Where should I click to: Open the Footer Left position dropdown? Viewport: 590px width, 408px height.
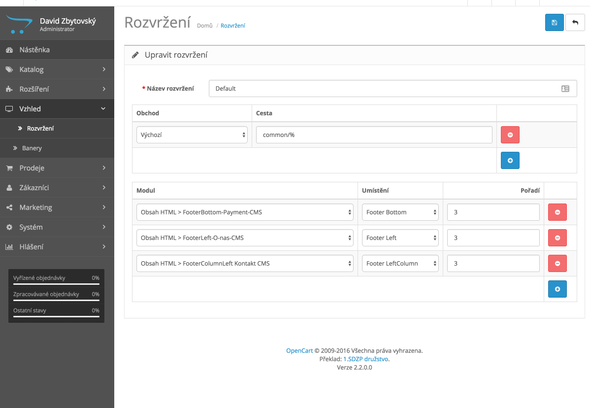[400, 238]
